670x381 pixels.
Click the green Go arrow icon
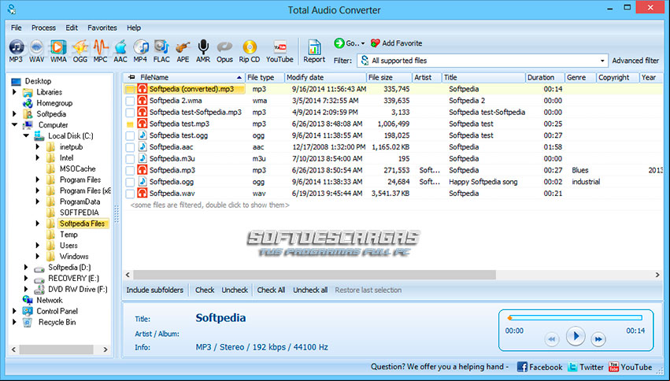(x=339, y=43)
